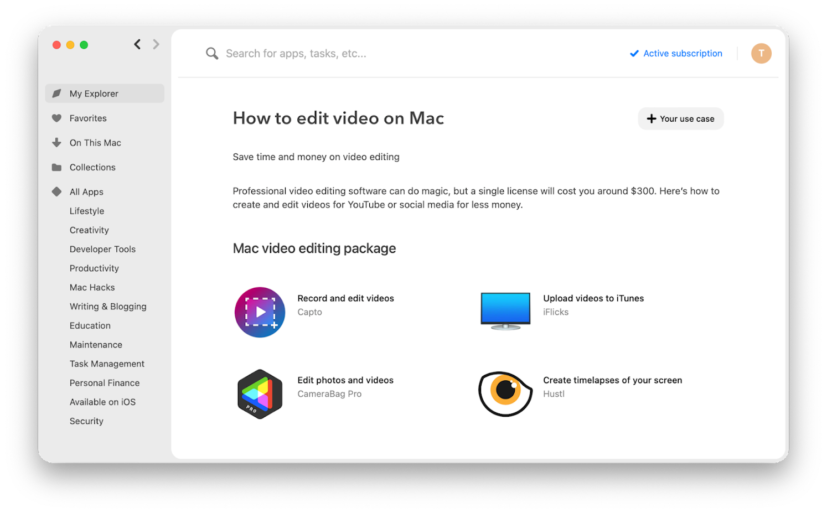Open the Developer Tools category
This screenshot has height=513, width=827.
(102, 249)
